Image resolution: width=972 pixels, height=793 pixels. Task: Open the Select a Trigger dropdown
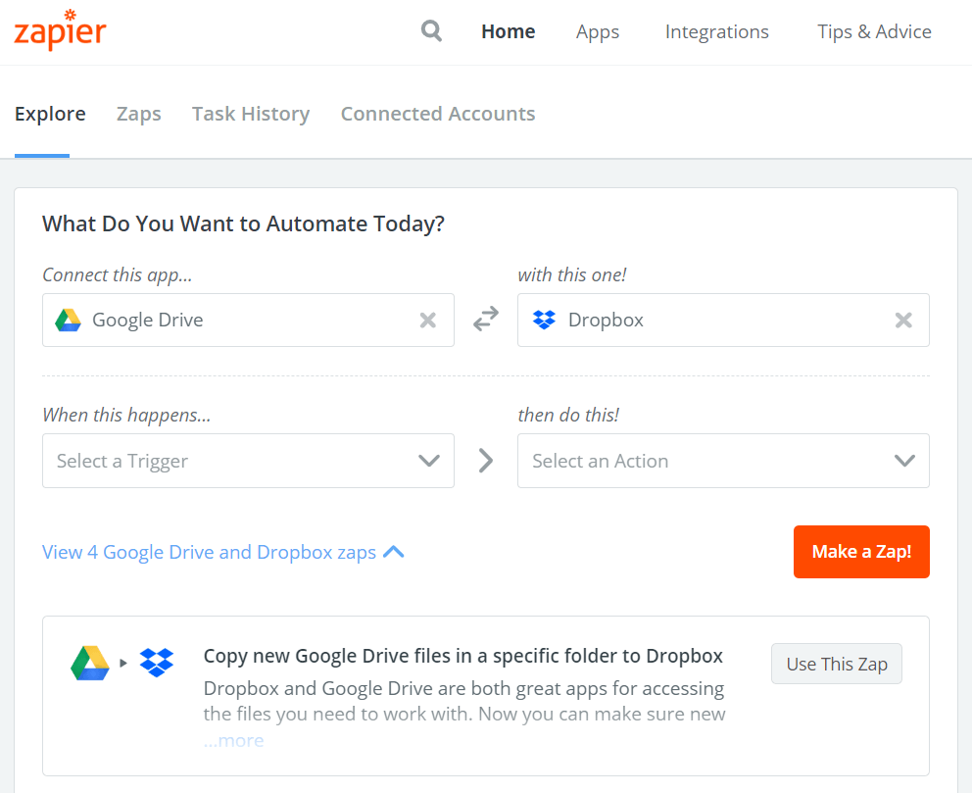[x=248, y=461]
